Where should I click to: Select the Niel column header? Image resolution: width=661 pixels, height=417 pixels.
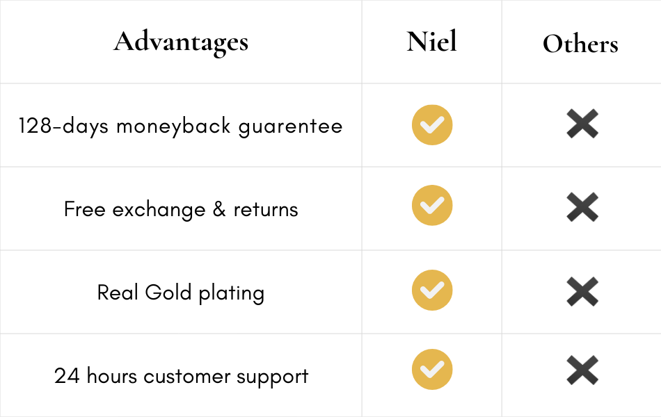[x=432, y=42]
